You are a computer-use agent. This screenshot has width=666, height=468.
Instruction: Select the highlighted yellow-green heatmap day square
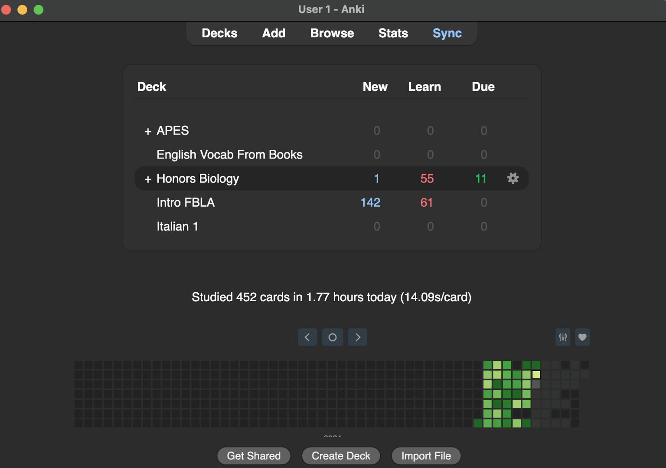(536, 374)
